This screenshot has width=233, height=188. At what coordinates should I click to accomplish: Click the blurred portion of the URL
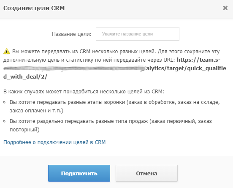click(x=75, y=68)
